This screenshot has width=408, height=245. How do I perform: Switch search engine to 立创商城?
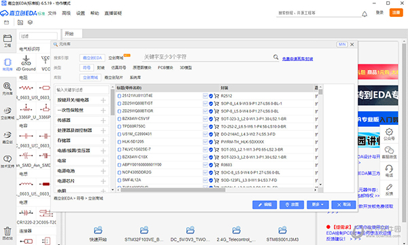(x=116, y=58)
